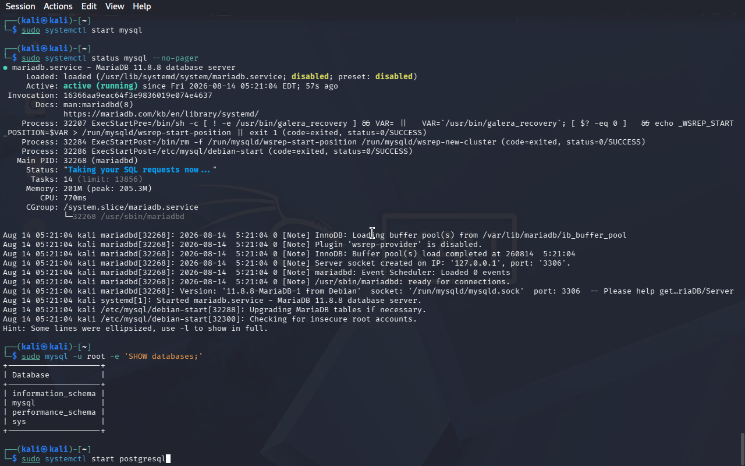
Task: Click '/system.slice/mariadb.service' CGroup path
Action: click(x=131, y=207)
